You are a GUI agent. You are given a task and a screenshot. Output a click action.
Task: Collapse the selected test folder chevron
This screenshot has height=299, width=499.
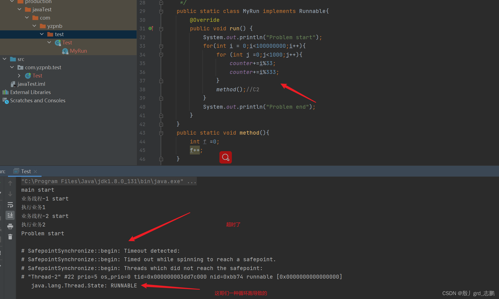point(42,34)
